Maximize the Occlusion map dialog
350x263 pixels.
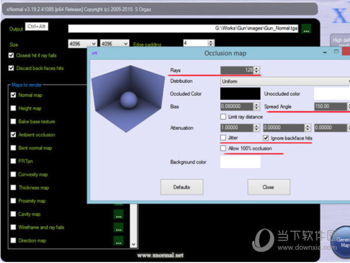tap(336, 51)
